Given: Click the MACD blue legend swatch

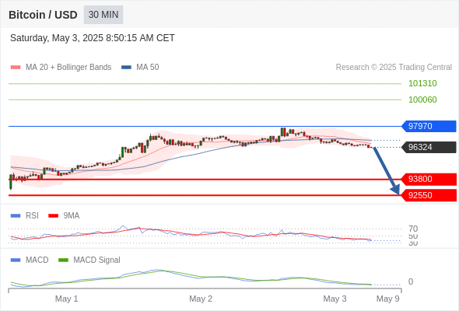Looking at the screenshot, I should 16,260.
